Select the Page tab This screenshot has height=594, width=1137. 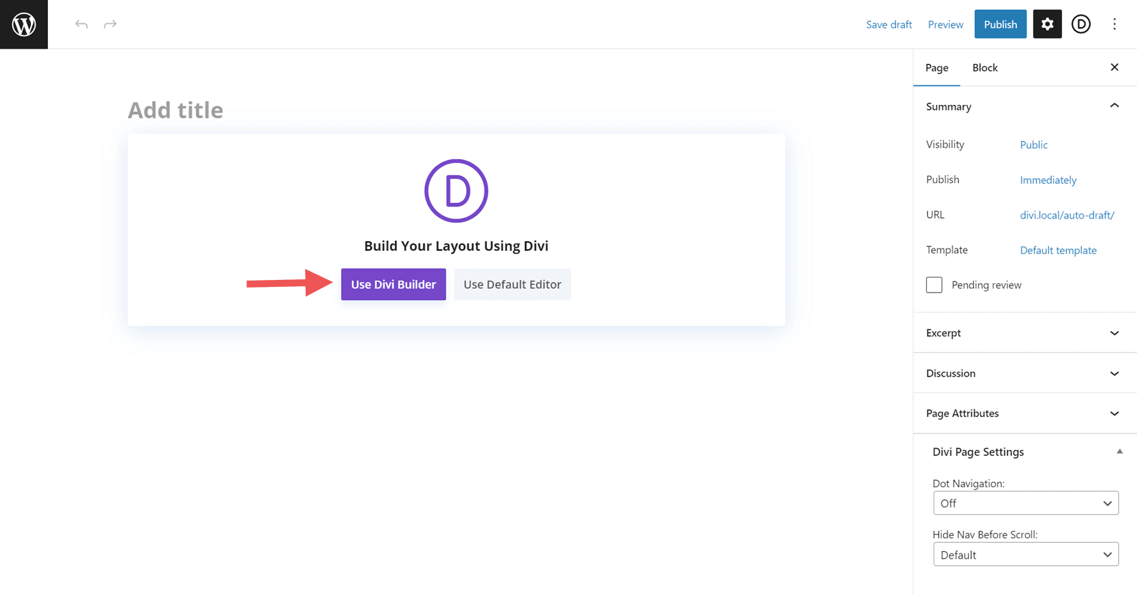pyautogui.click(x=937, y=68)
